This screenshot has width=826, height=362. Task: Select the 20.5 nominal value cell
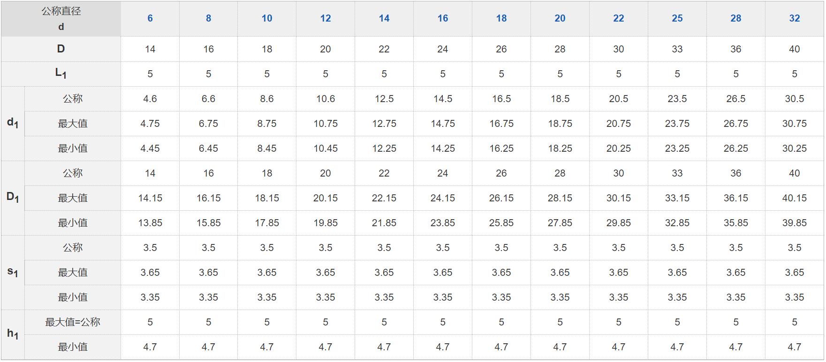(618, 99)
